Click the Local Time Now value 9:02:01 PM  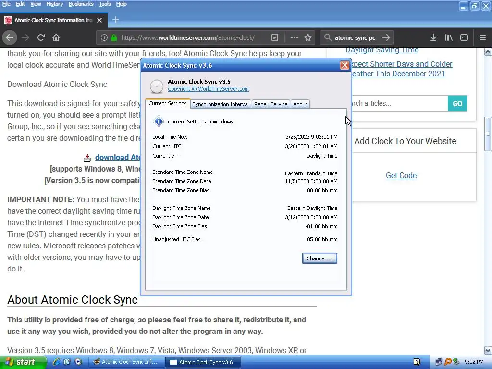coord(311,137)
